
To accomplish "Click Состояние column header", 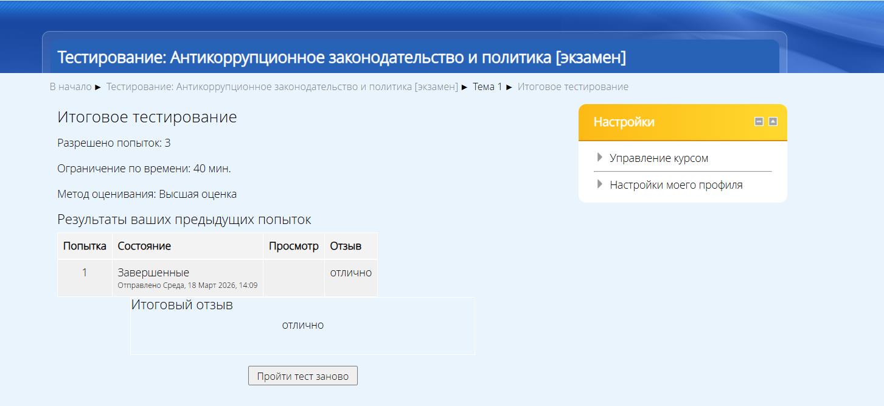I will click(x=188, y=246).
